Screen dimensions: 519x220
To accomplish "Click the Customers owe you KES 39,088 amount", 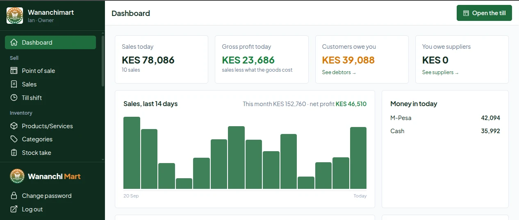I will coord(348,60).
